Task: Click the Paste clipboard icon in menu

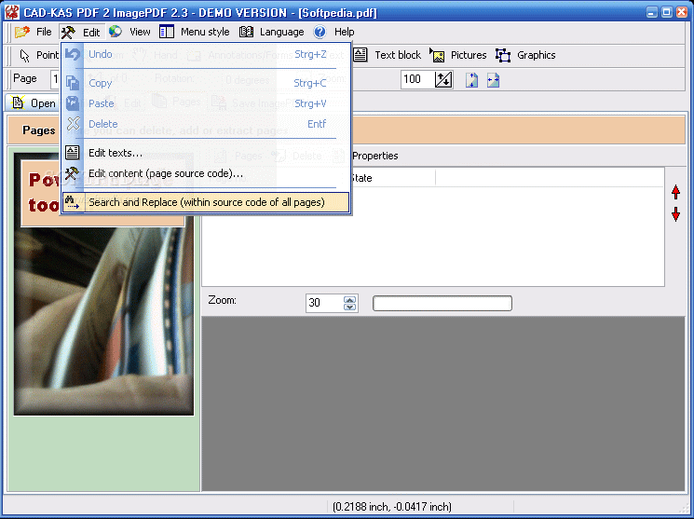Action: (73, 103)
